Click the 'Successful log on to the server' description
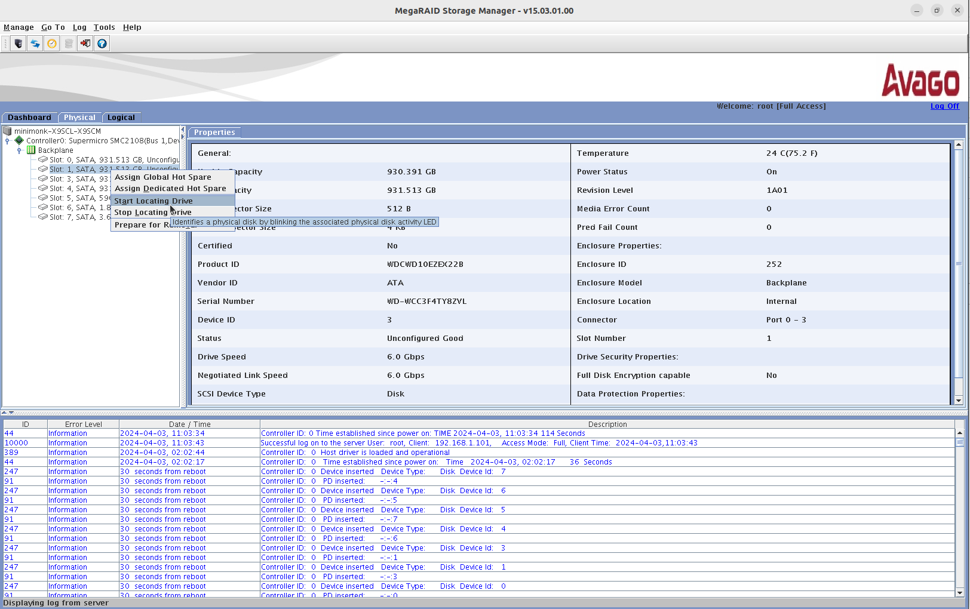 [479, 443]
